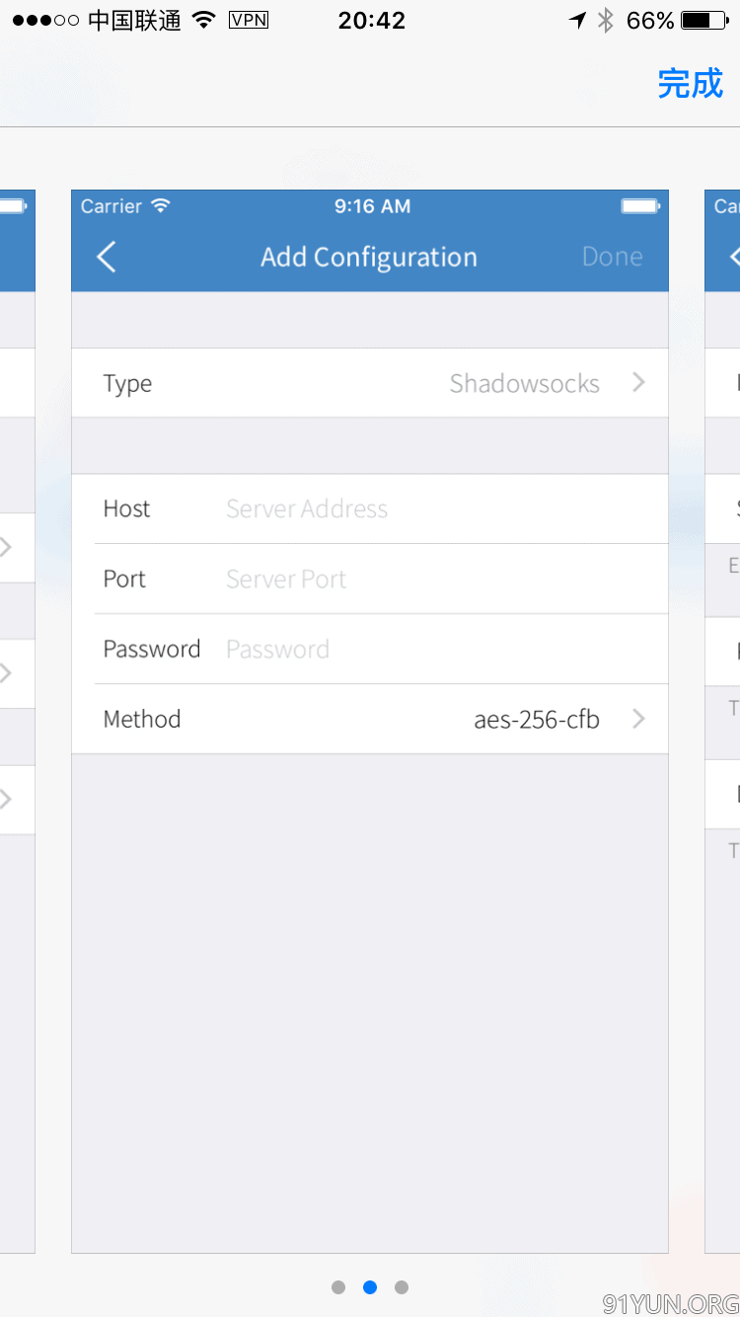This screenshot has height=1317, width=740.
Task: Select the middle page indicator dot
Action: pos(370,1287)
